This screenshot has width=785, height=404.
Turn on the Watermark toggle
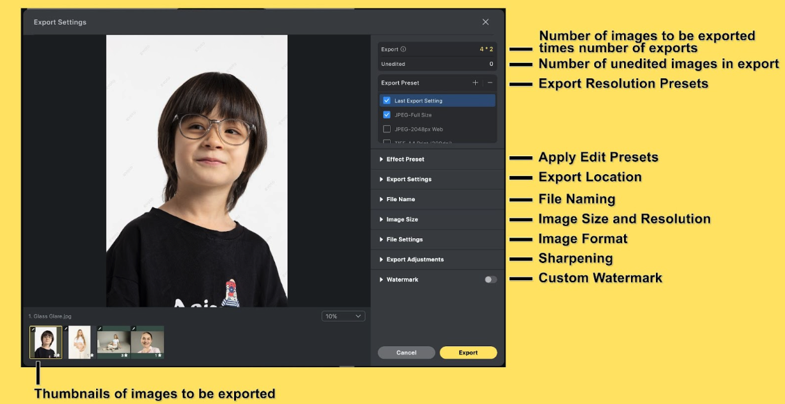490,279
